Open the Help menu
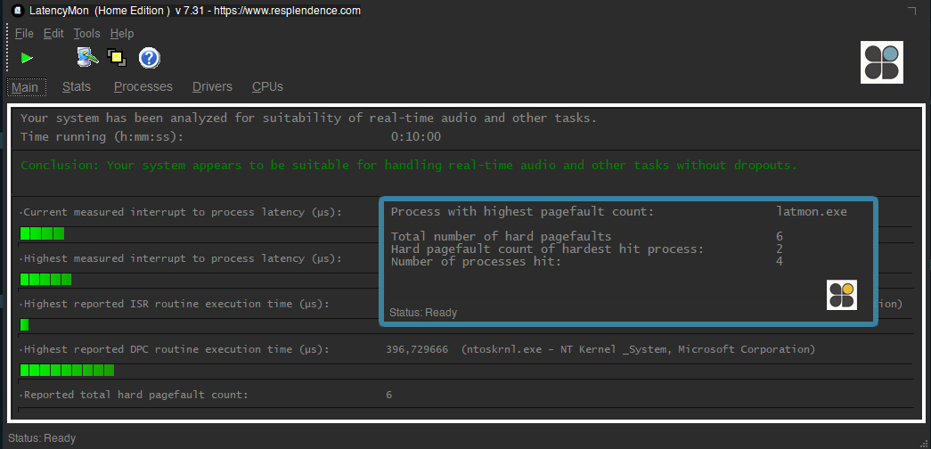Image resolution: width=931 pixels, height=449 pixels. click(122, 34)
